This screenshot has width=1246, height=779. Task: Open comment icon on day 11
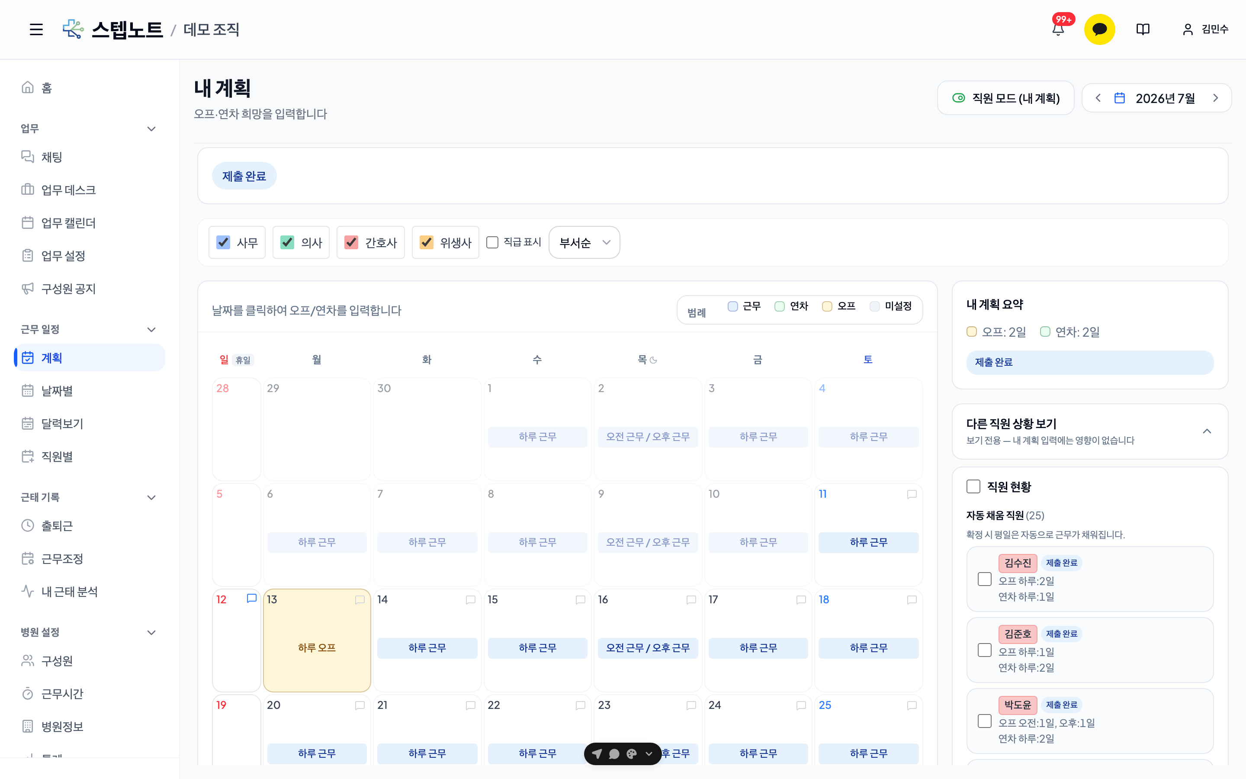(x=912, y=494)
